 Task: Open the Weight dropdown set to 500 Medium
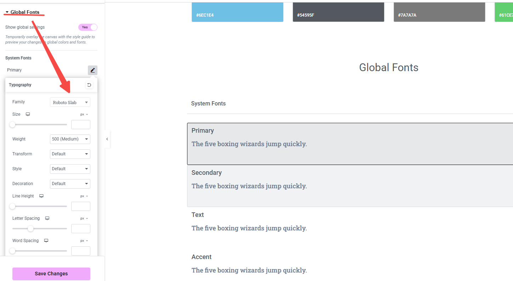point(70,139)
